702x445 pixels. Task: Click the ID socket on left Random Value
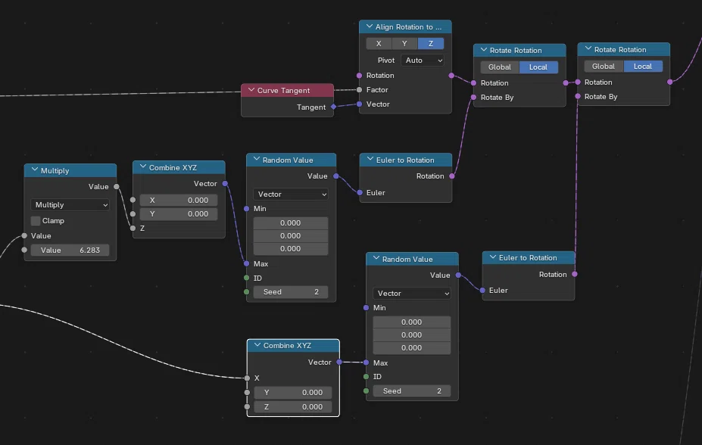pyautogui.click(x=246, y=279)
